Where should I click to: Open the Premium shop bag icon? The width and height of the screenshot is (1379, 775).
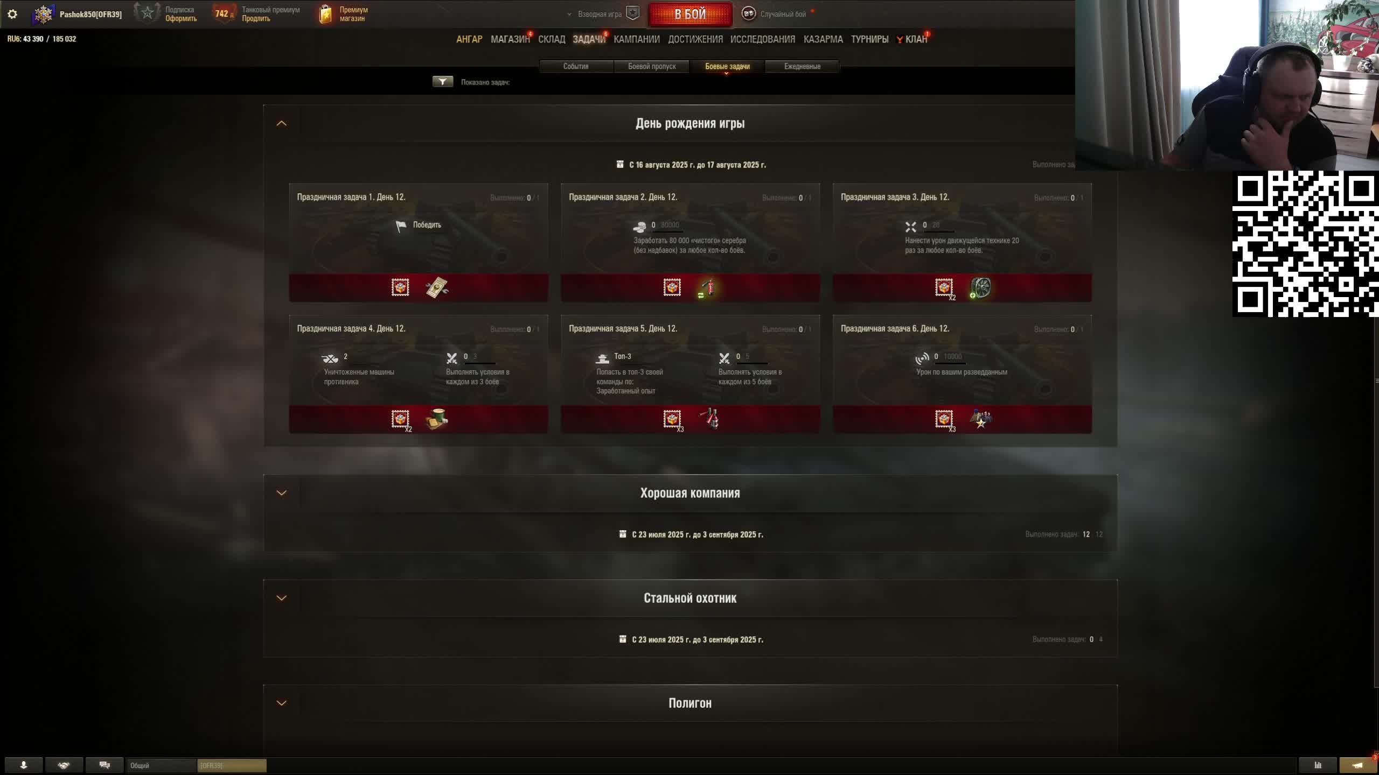(x=325, y=15)
